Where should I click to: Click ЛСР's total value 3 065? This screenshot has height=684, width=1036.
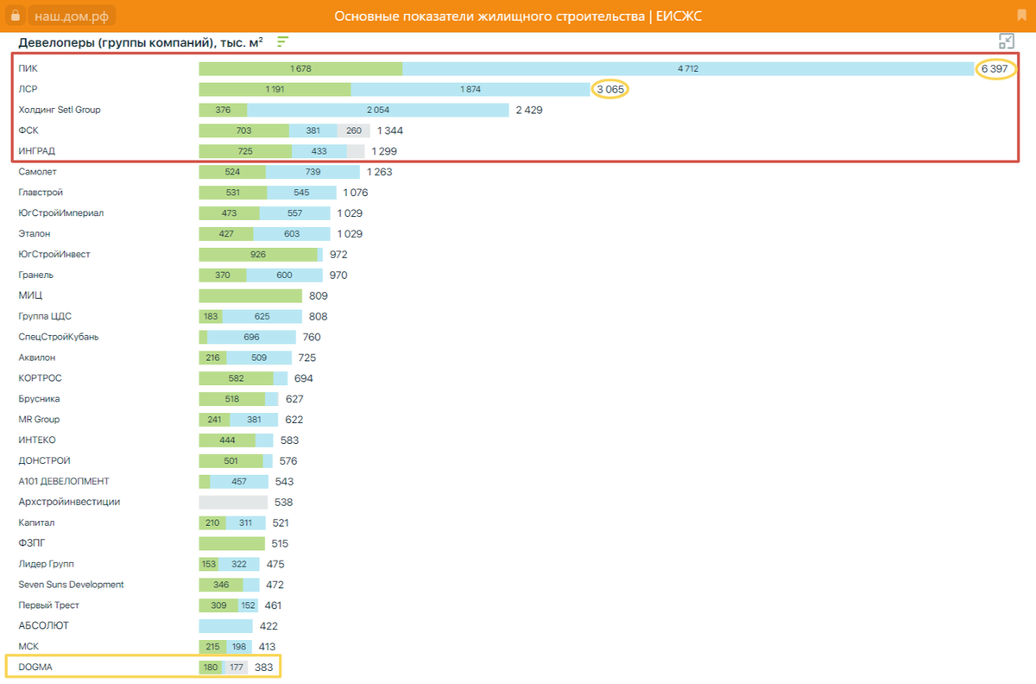pos(610,89)
